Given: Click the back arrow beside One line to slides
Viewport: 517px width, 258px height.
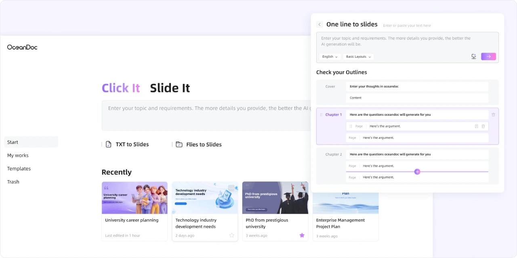Looking at the screenshot, I should (319, 25).
